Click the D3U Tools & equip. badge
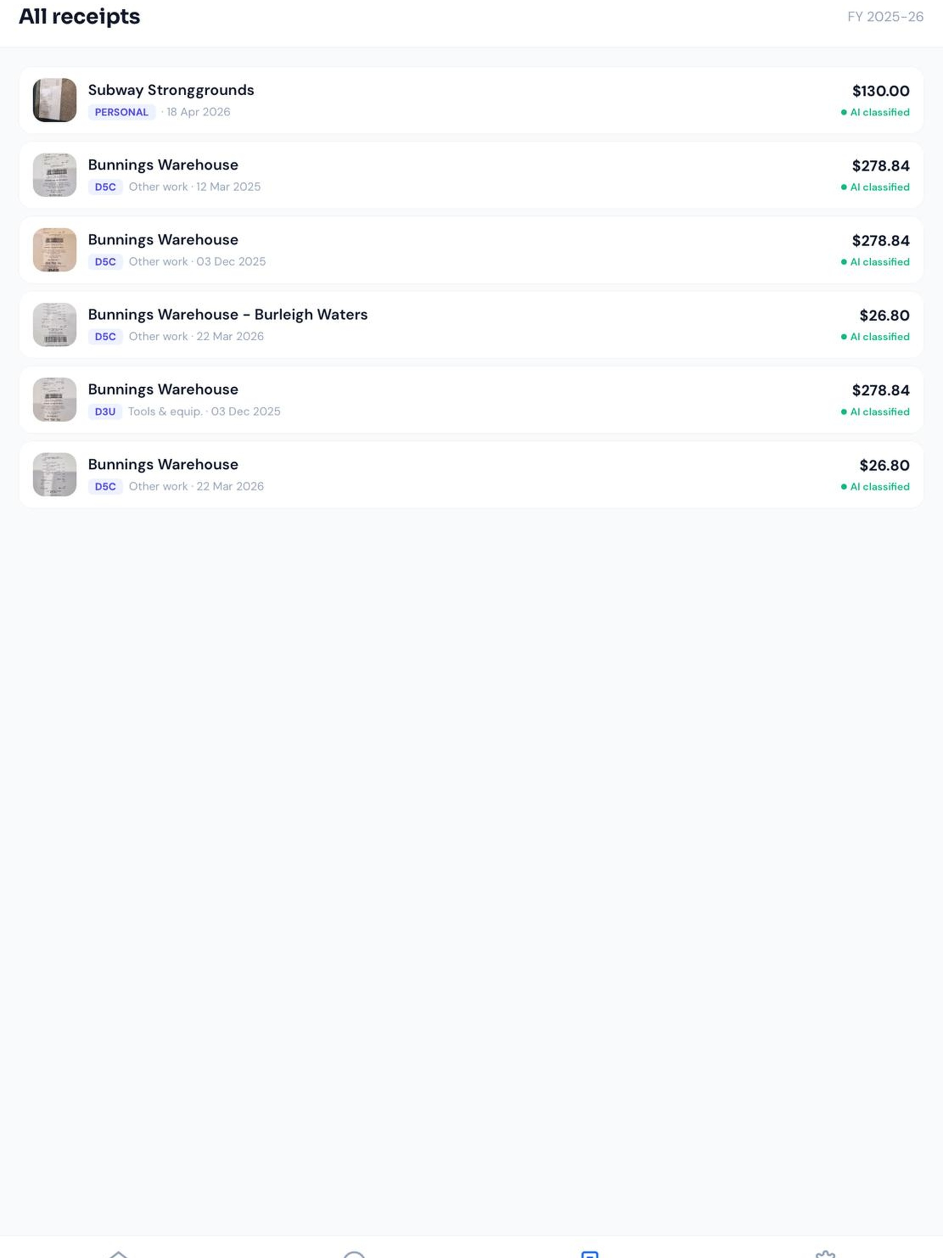This screenshot has width=943, height=1258. pos(105,412)
